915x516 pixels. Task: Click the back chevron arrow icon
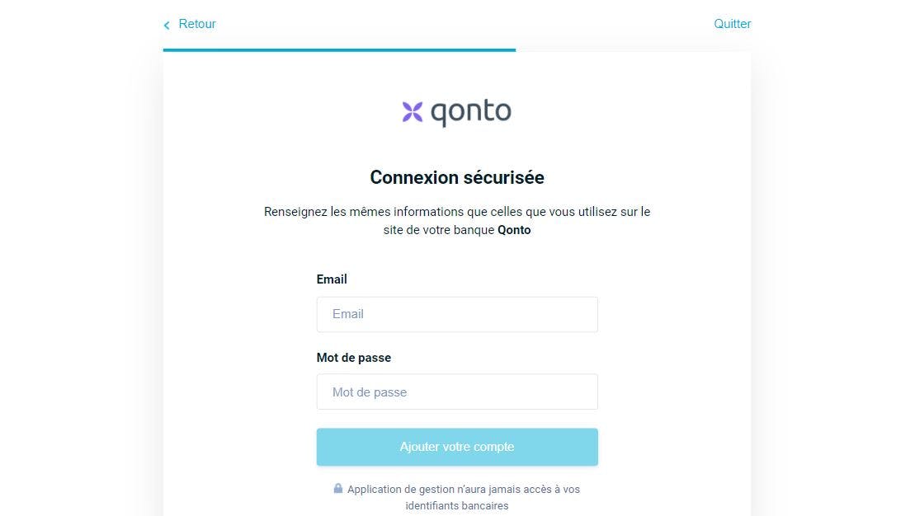167,26
